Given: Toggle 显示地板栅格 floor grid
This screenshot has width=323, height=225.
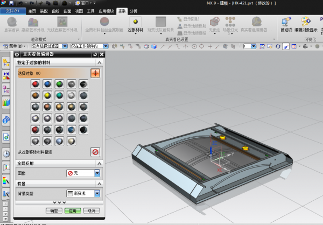Looking at the screenshot, I should (x=192, y=33).
